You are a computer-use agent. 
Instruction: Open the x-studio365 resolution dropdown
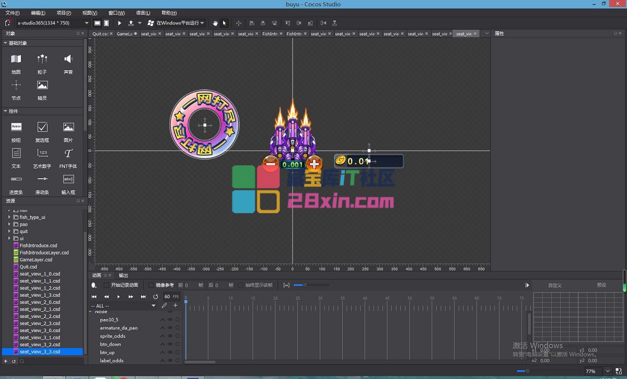[52, 23]
